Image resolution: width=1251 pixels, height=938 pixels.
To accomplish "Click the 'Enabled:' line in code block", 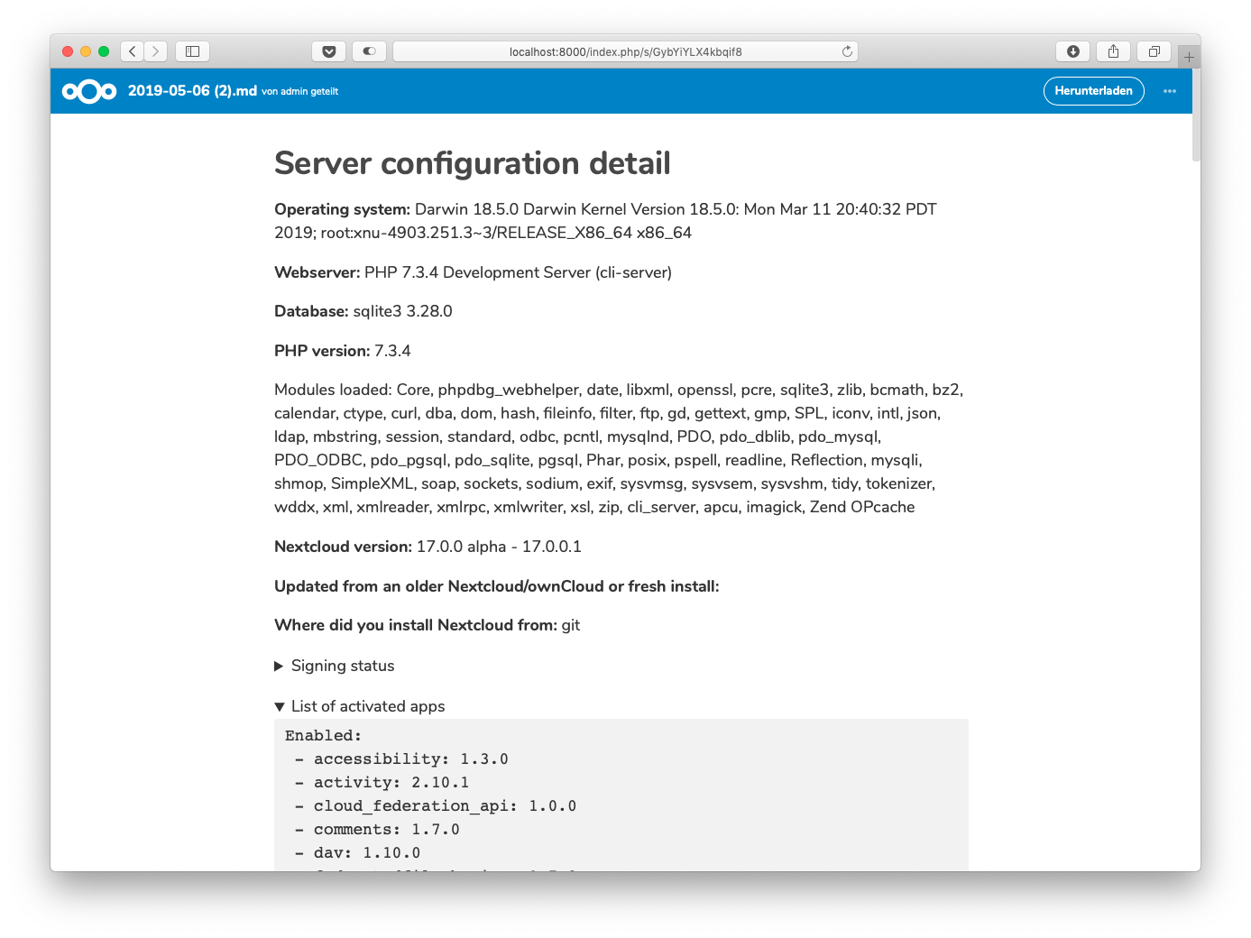I will (x=323, y=736).
